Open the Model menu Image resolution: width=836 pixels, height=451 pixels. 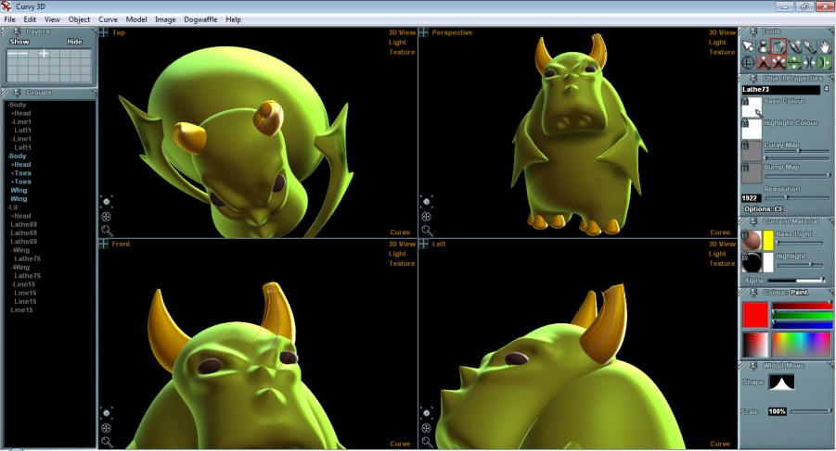point(136,19)
